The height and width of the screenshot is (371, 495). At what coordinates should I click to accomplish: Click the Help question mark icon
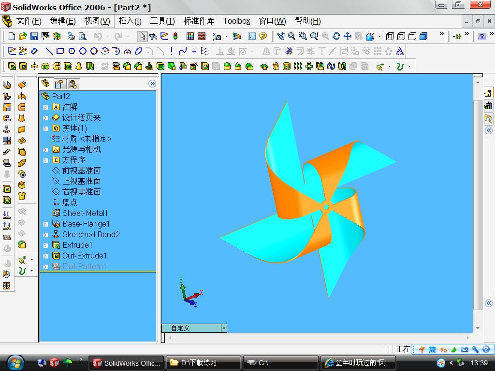[x=262, y=36]
